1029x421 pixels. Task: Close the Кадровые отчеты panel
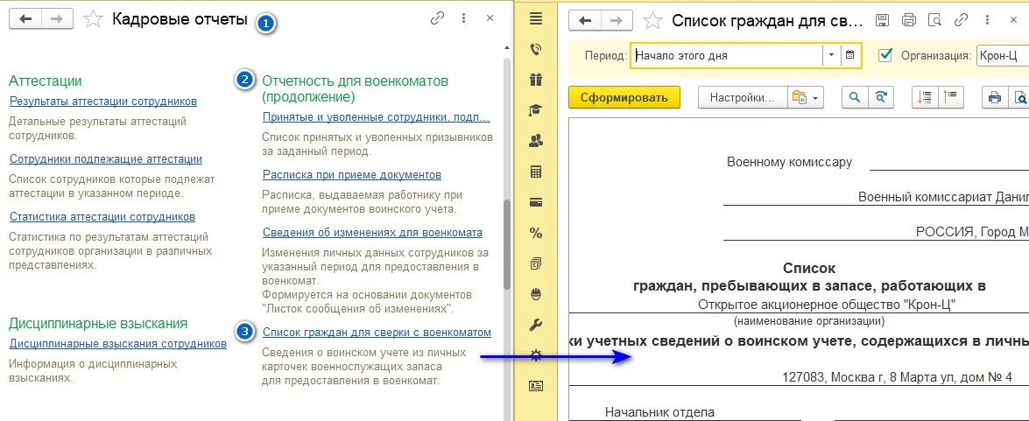click(490, 18)
